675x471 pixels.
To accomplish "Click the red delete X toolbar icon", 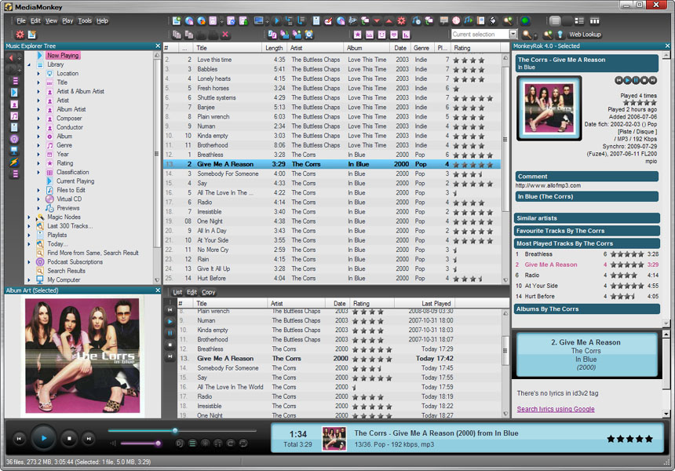I will click(x=226, y=35).
